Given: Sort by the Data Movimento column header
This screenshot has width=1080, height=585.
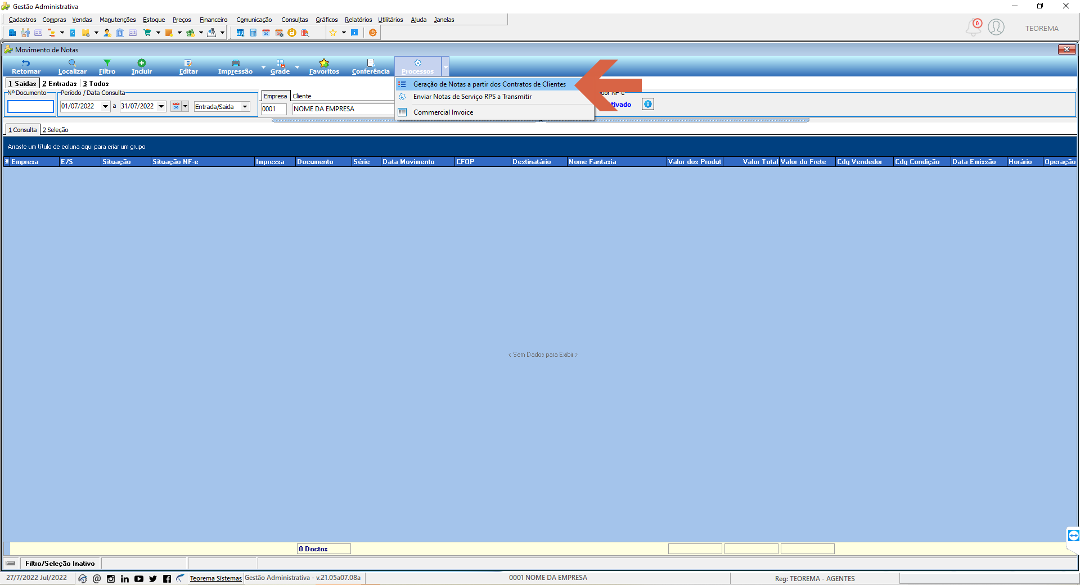Looking at the screenshot, I should (417, 162).
